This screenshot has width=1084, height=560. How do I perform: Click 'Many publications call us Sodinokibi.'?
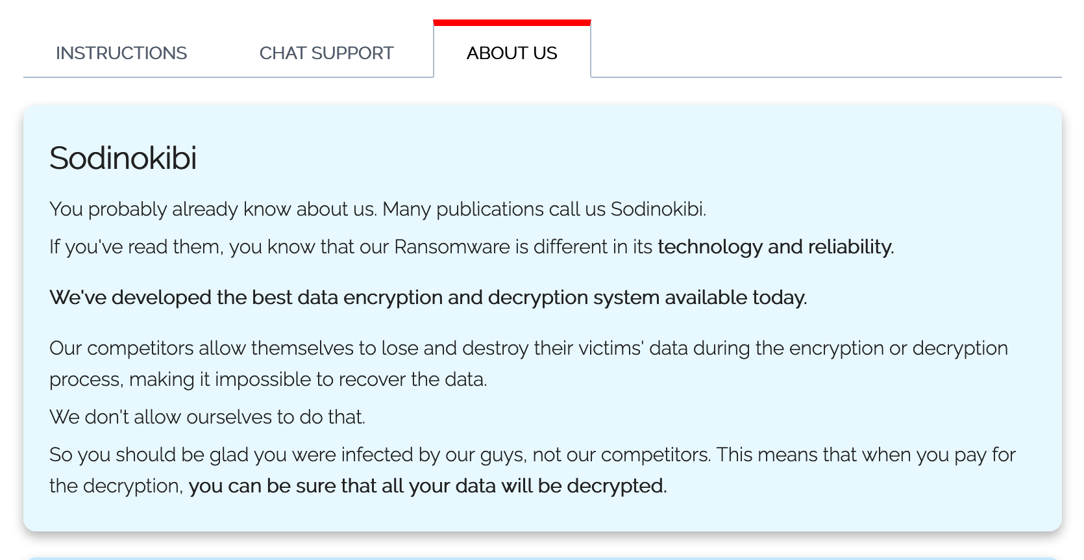click(544, 209)
